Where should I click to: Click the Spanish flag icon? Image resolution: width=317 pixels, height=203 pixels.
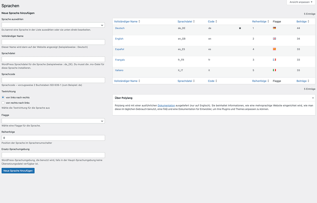[x=275, y=49]
